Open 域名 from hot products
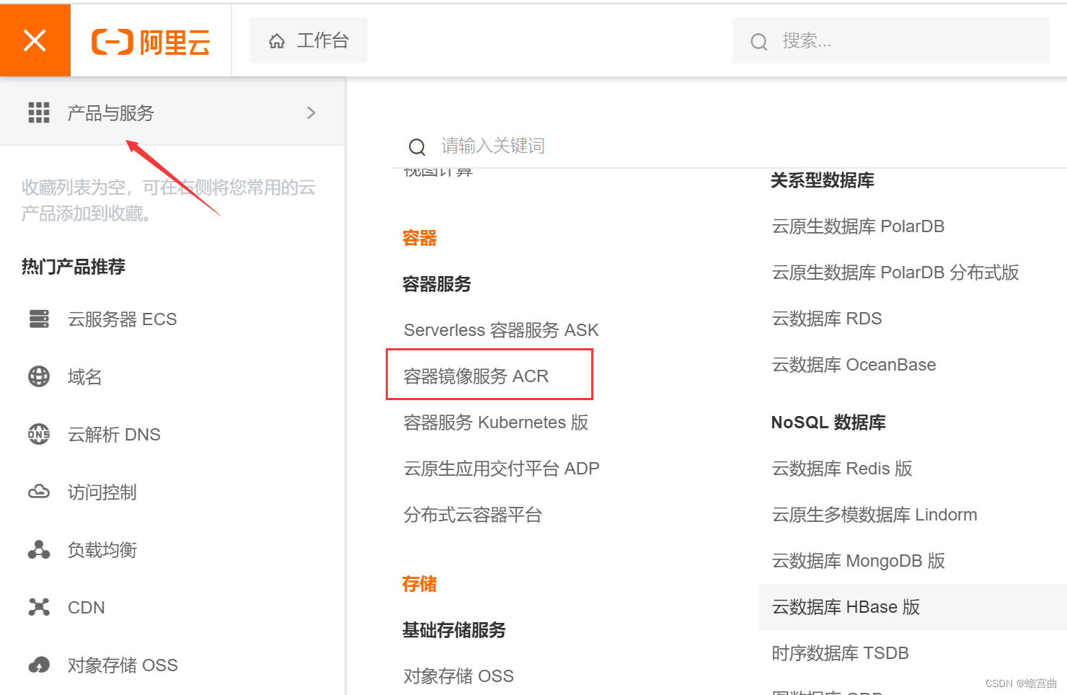Image resolution: width=1067 pixels, height=695 pixels. click(x=84, y=377)
